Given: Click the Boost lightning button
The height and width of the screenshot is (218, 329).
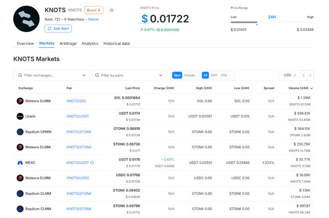Looking at the screenshot, I should tap(94, 10).
